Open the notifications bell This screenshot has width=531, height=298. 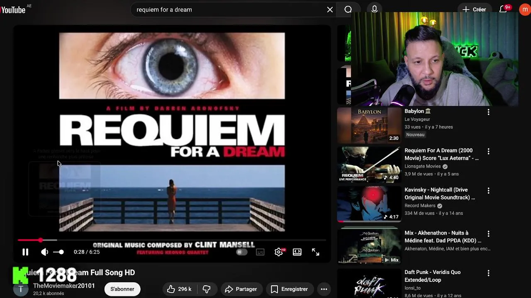tap(503, 10)
